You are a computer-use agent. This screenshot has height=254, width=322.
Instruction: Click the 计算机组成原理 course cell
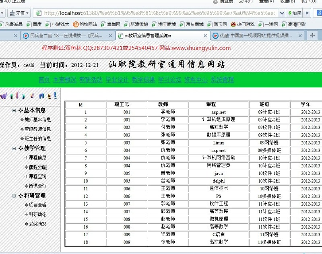[x=219, y=120]
